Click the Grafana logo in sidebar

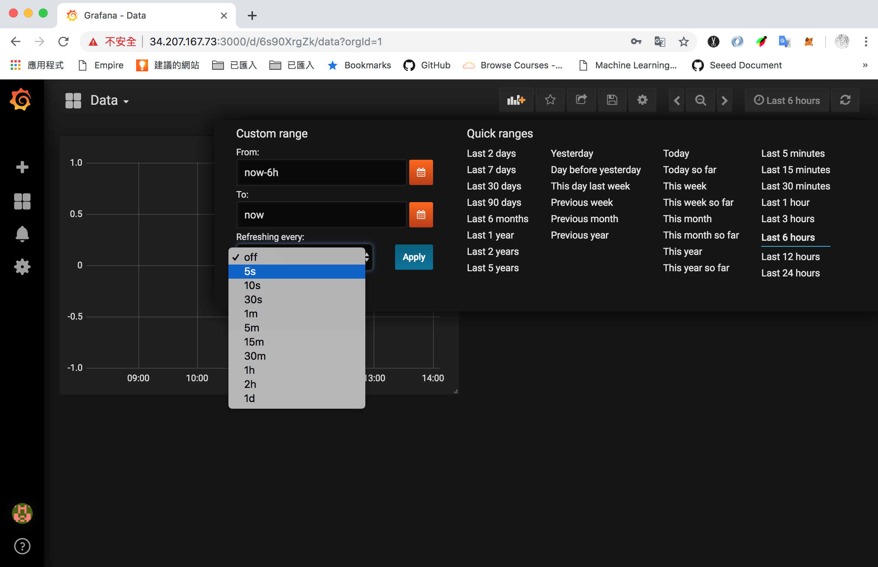21,100
